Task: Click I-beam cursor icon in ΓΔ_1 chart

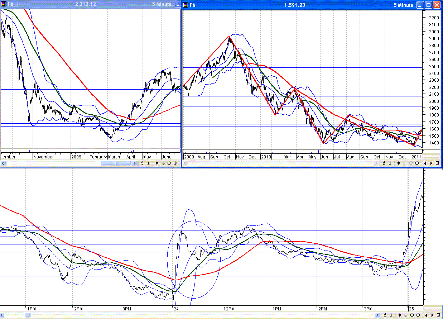Action: pyautogui.click(x=148, y=163)
